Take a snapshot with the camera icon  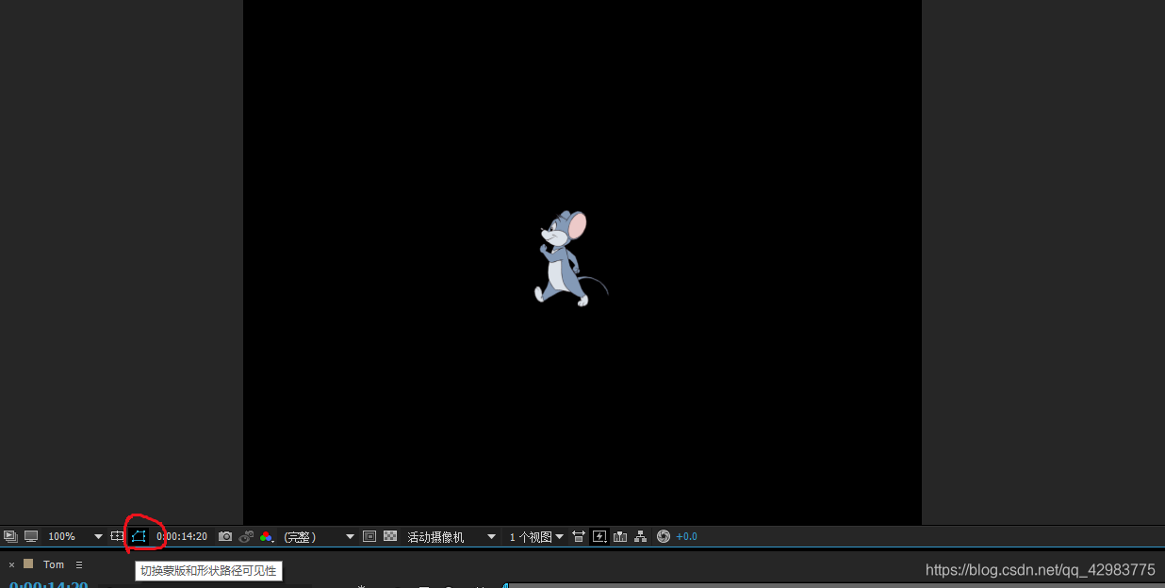click(x=225, y=536)
